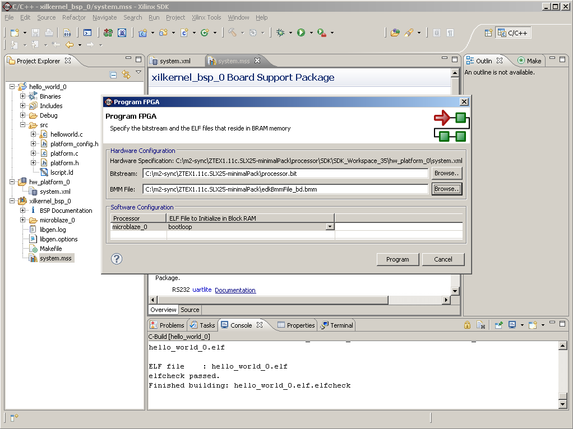Click the Debug bug icon in toolbar
The height and width of the screenshot is (429, 573).
click(280, 33)
